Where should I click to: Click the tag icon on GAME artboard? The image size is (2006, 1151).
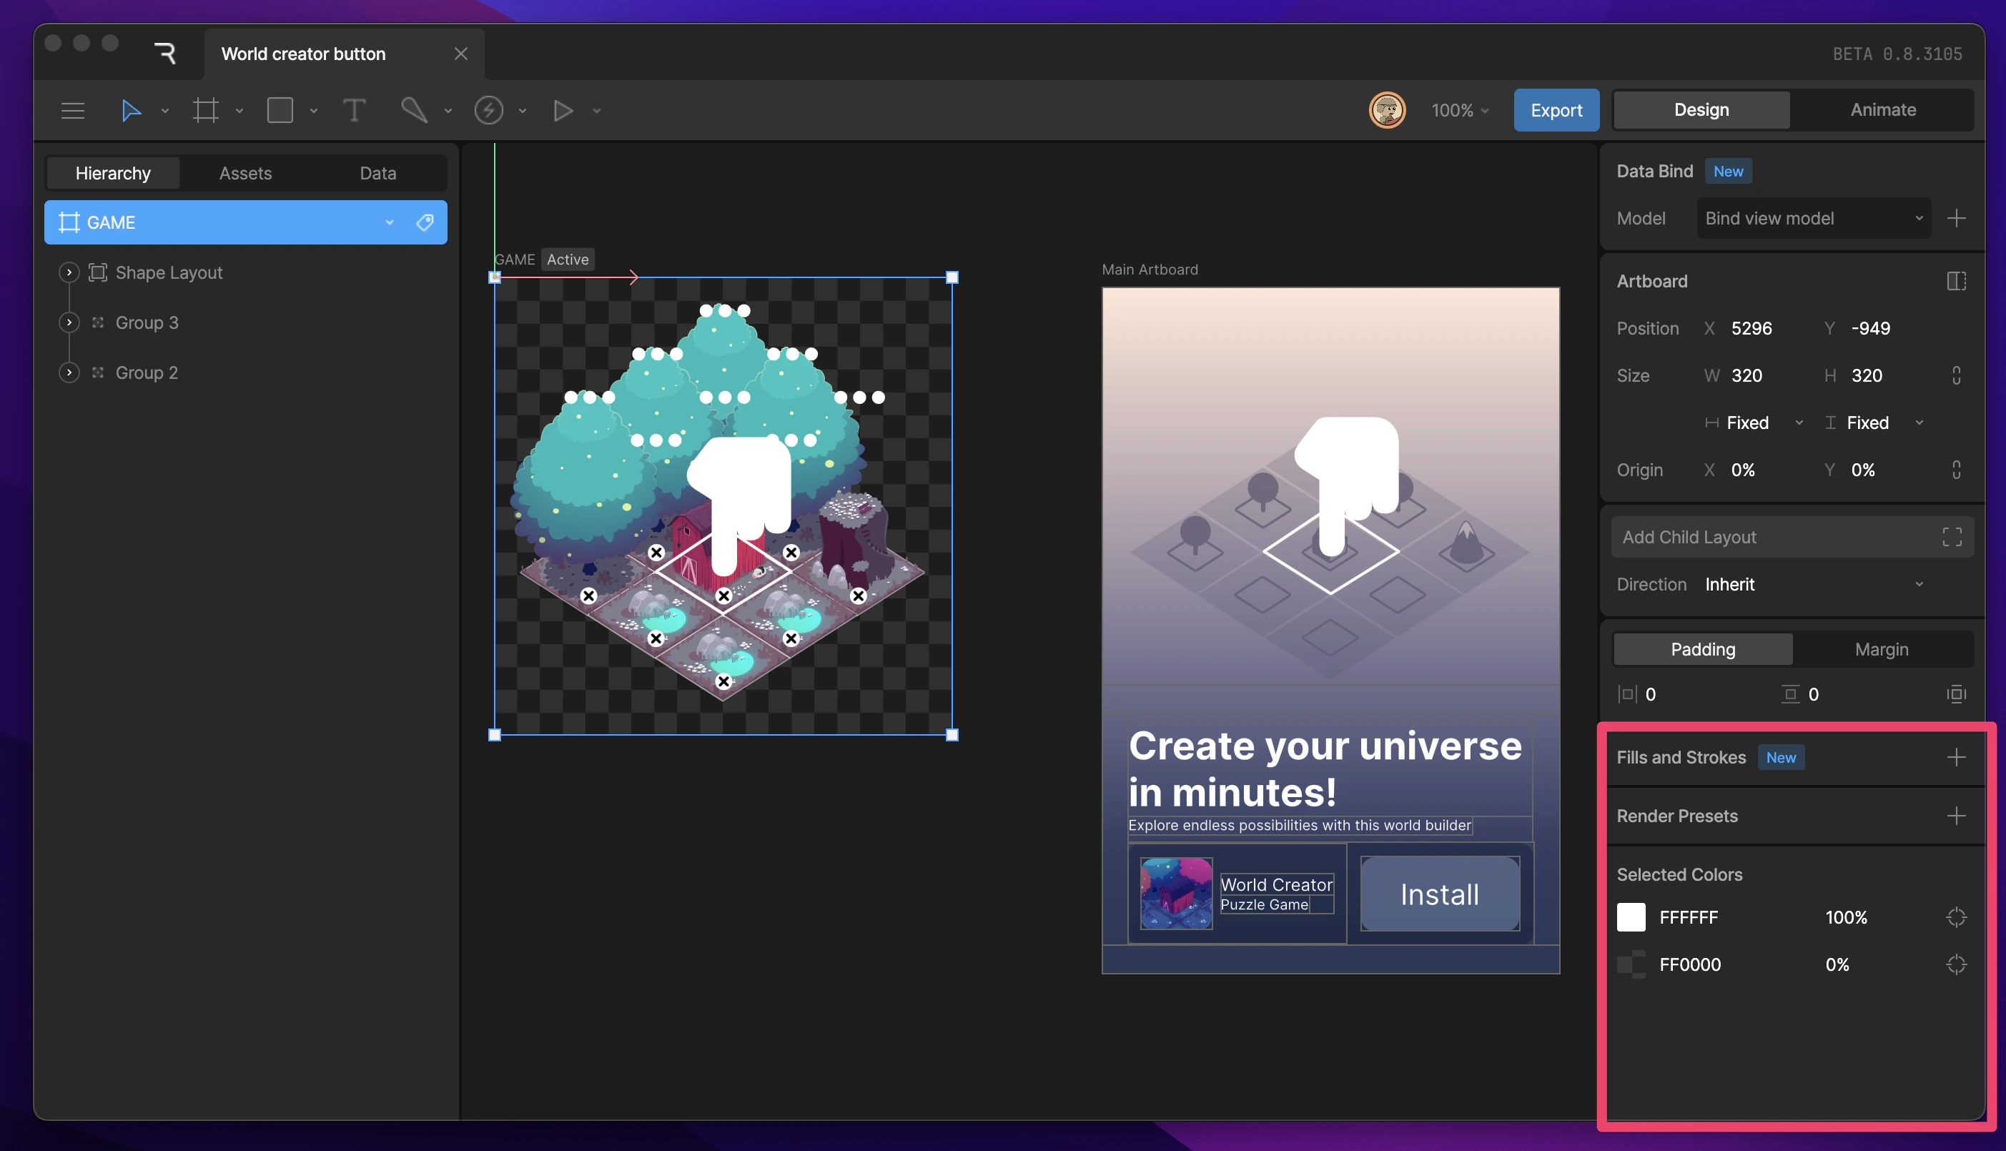[425, 222]
